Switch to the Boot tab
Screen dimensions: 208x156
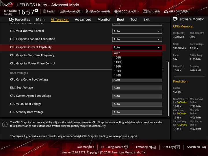pos(120,20)
